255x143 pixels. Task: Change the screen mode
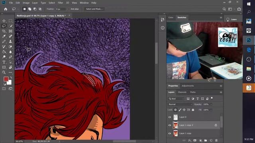(10, 89)
